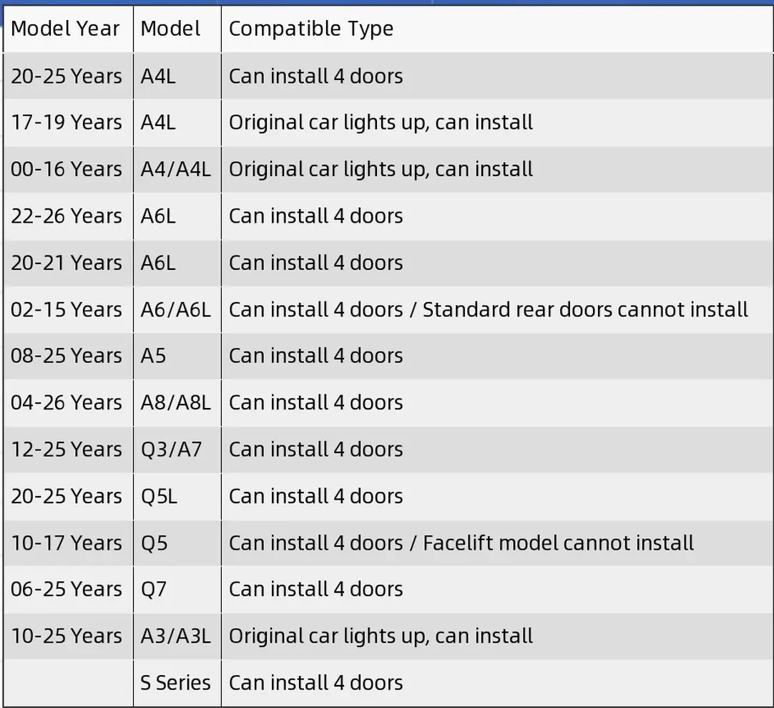Click the Model column header
The width and height of the screenshot is (774, 708).
[x=170, y=29]
